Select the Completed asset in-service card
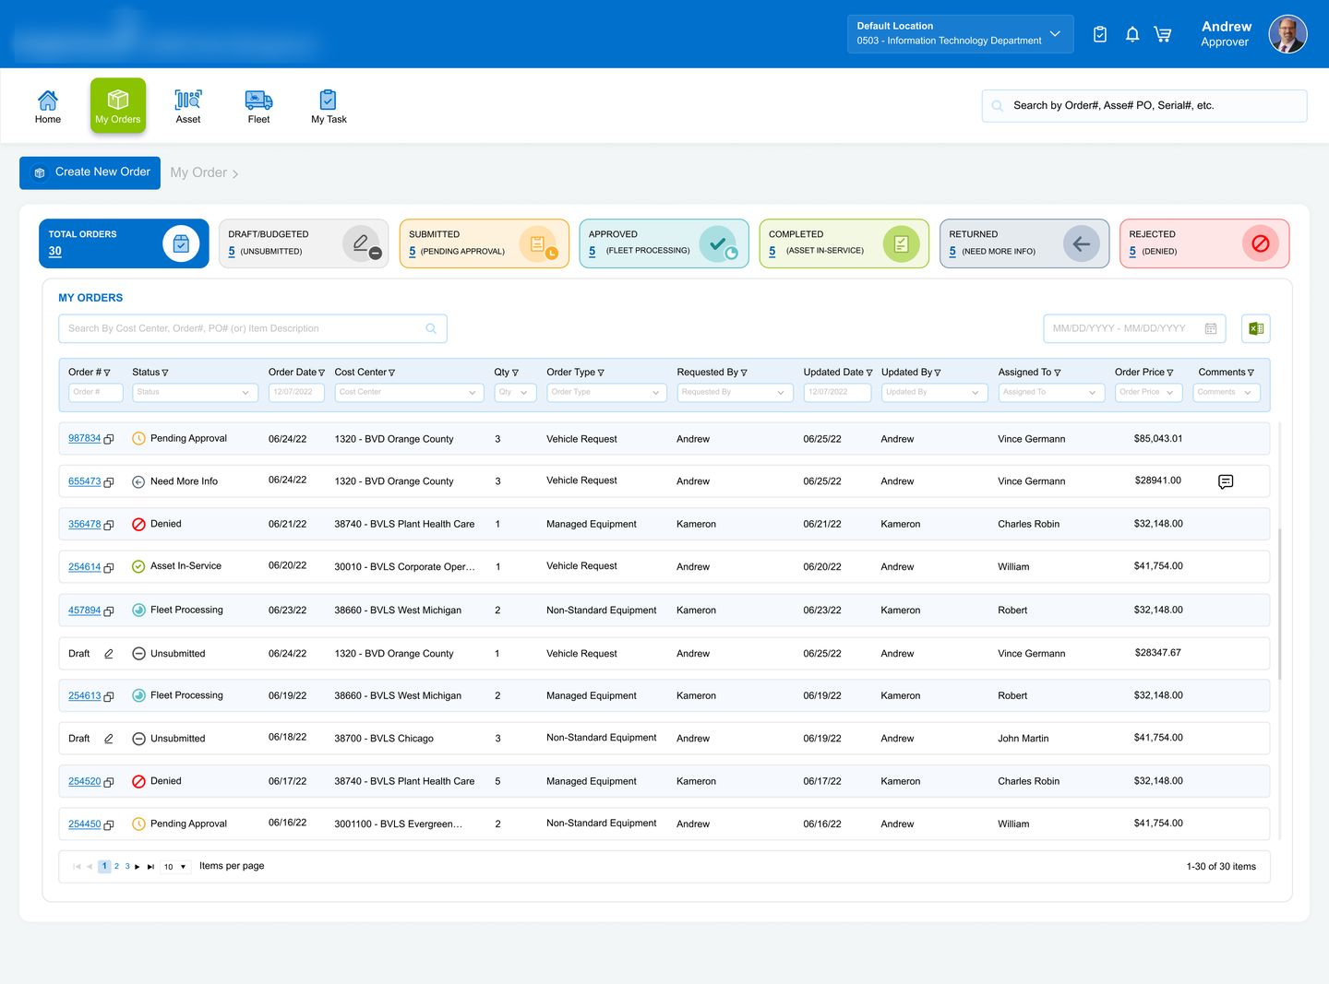 pyautogui.click(x=844, y=243)
